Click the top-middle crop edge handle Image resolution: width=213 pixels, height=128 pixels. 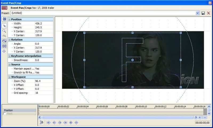coord(132,33)
